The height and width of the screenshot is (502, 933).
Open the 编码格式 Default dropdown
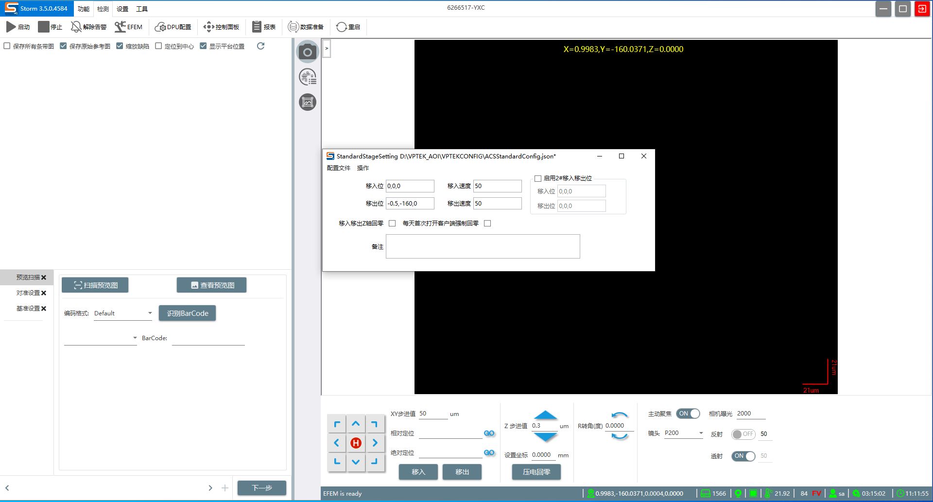[123, 313]
